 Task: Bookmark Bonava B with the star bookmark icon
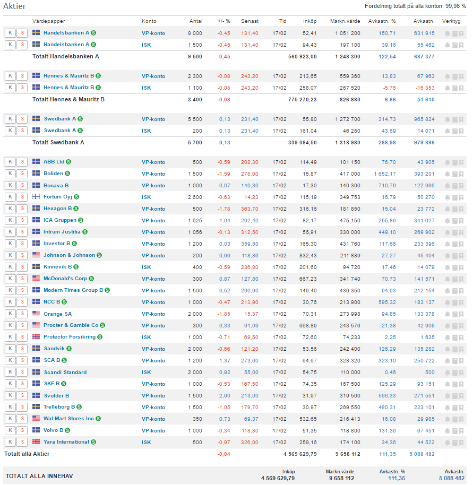point(461,186)
